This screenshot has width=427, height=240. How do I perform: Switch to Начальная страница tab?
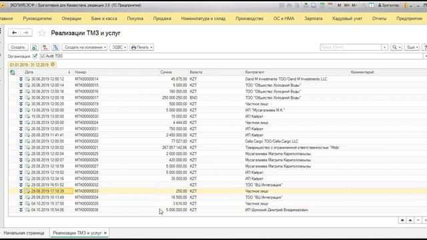click(x=24, y=233)
